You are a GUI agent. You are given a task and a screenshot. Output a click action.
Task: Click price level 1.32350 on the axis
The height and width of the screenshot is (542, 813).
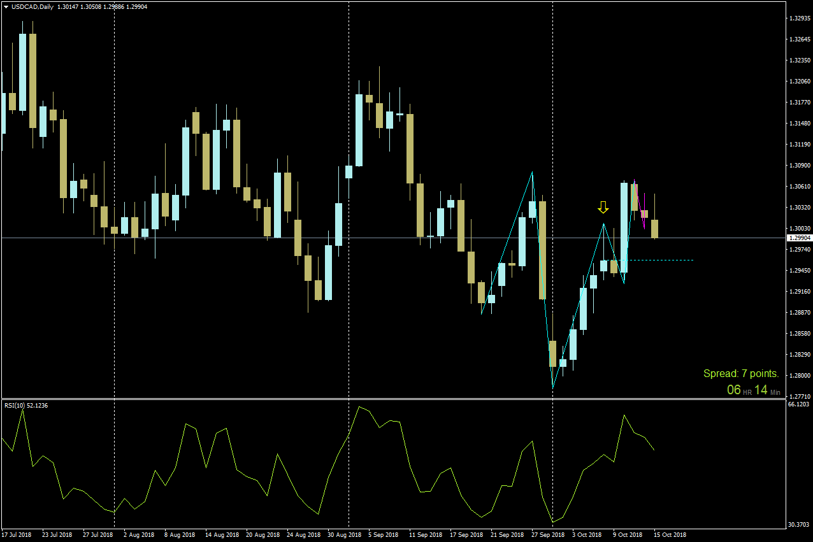(x=799, y=61)
